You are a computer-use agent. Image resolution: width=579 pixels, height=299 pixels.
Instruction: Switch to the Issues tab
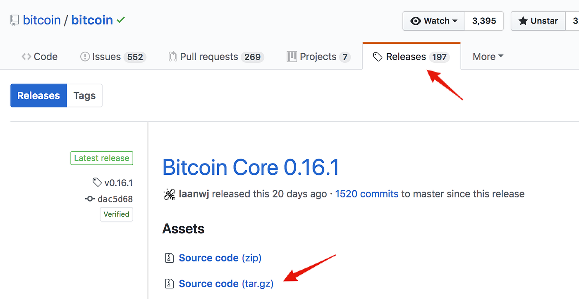tap(113, 57)
